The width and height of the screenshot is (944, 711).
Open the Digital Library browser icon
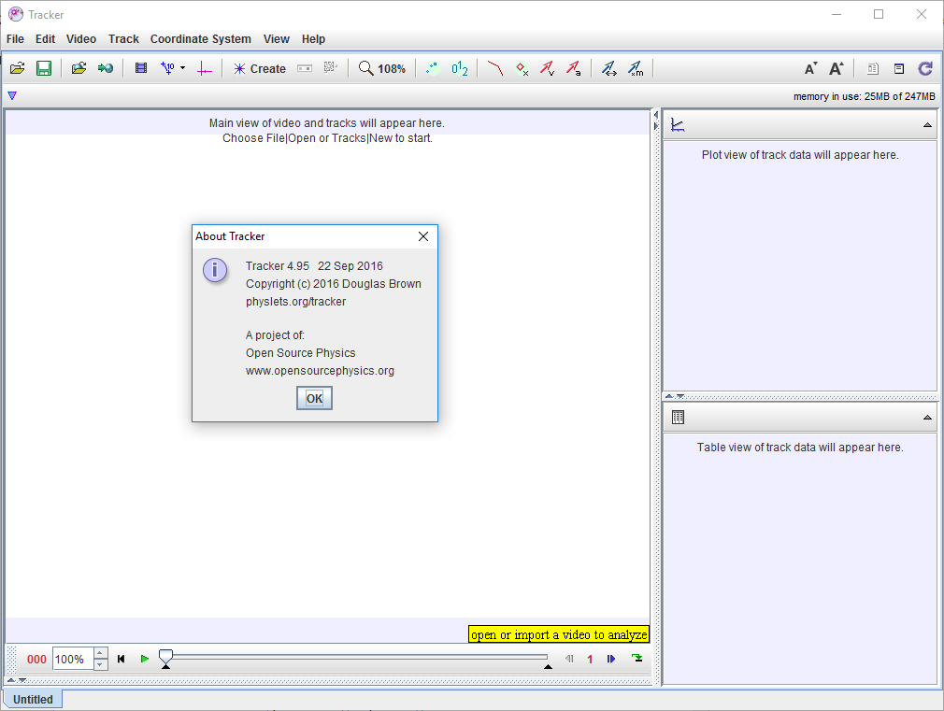pyautogui.click(x=79, y=68)
